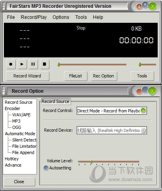Screen dimensions: 162x191
Task: Click the Volume Level slider handle
Action: point(91,162)
